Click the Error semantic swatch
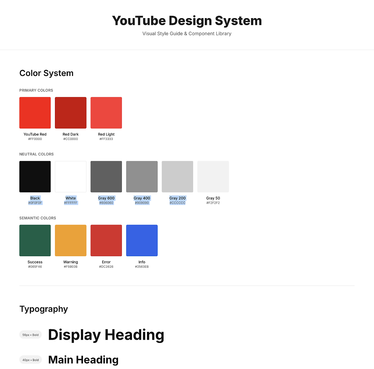Screen dimensions: 374x369 pyautogui.click(x=106, y=240)
